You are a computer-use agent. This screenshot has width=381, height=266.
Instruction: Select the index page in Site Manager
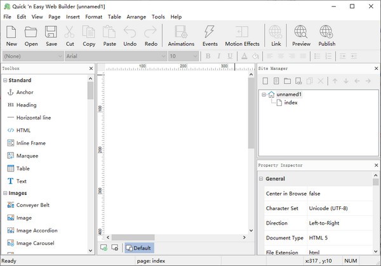(291, 103)
